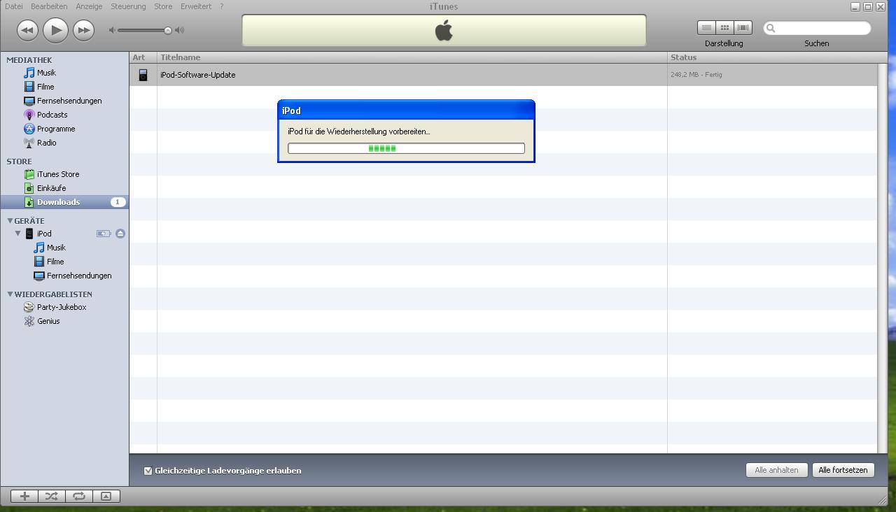Mute using the low-volume speaker icon
The width and height of the screenshot is (896, 512).
112,30
